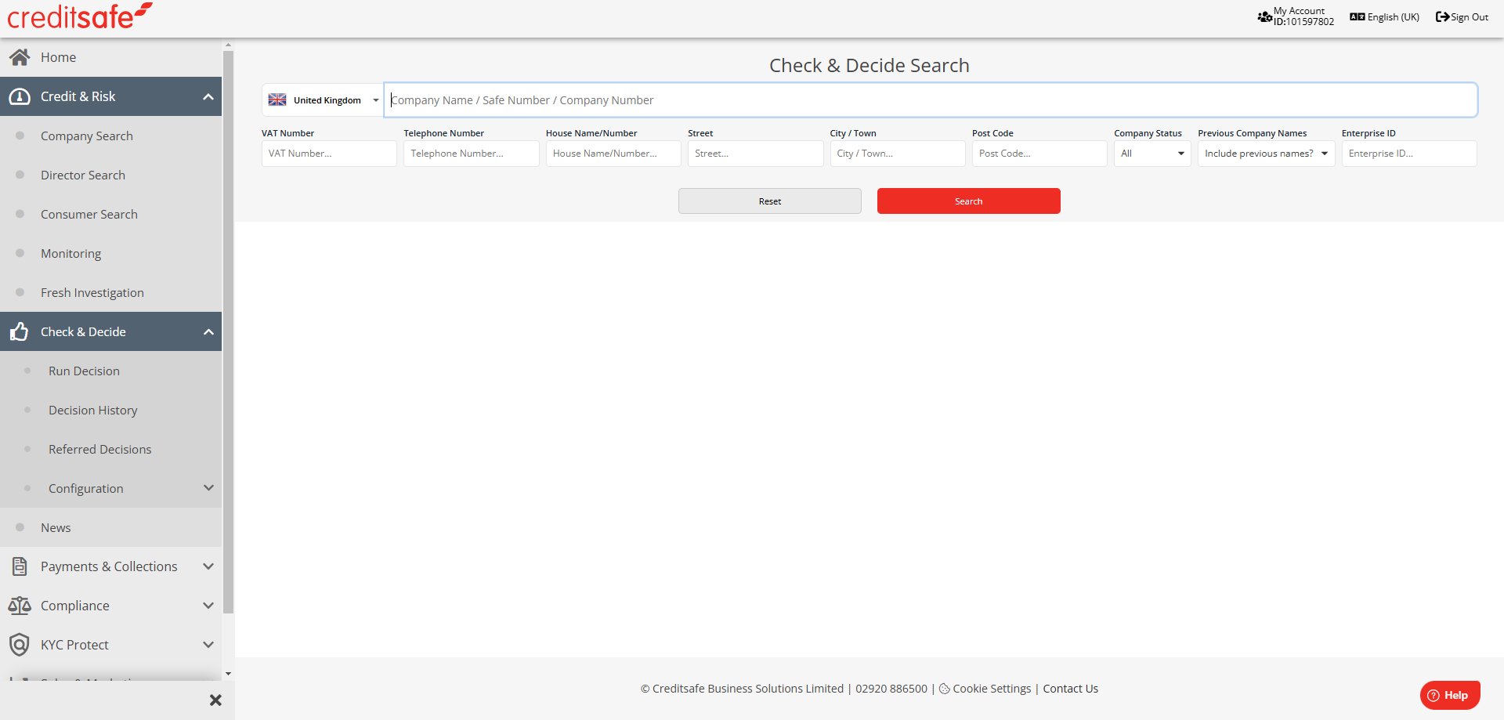Open the Company Status dropdown
1504x720 pixels.
pyautogui.click(x=1151, y=153)
